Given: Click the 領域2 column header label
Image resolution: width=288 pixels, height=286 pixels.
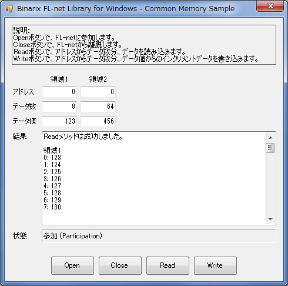Looking at the screenshot, I should click(98, 79).
